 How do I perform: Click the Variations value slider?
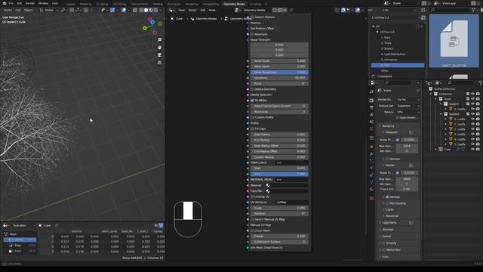pyautogui.click(x=279, y=78)
